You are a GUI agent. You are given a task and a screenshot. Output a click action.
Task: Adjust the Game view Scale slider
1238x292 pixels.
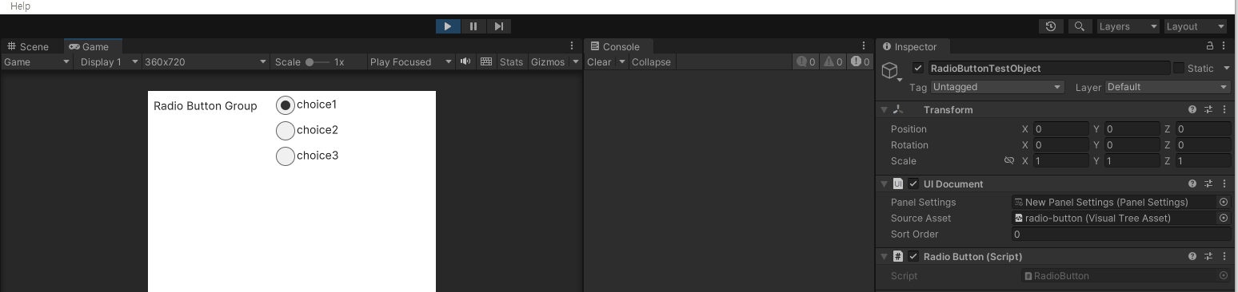click(x=317, y=61)
